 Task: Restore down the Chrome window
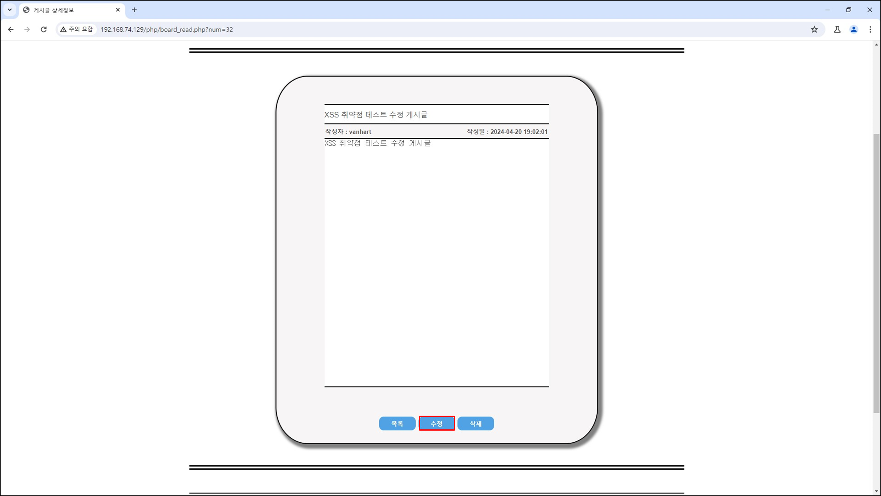[848, 10]
